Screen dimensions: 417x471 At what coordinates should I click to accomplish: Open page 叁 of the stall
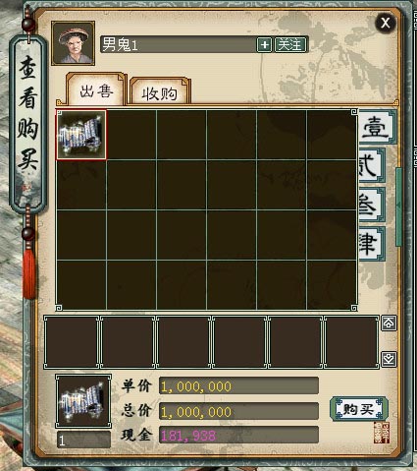tap(371, 205)
